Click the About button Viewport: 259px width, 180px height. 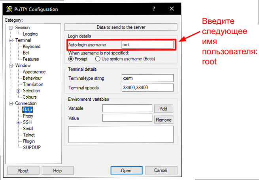pos(23,171)
